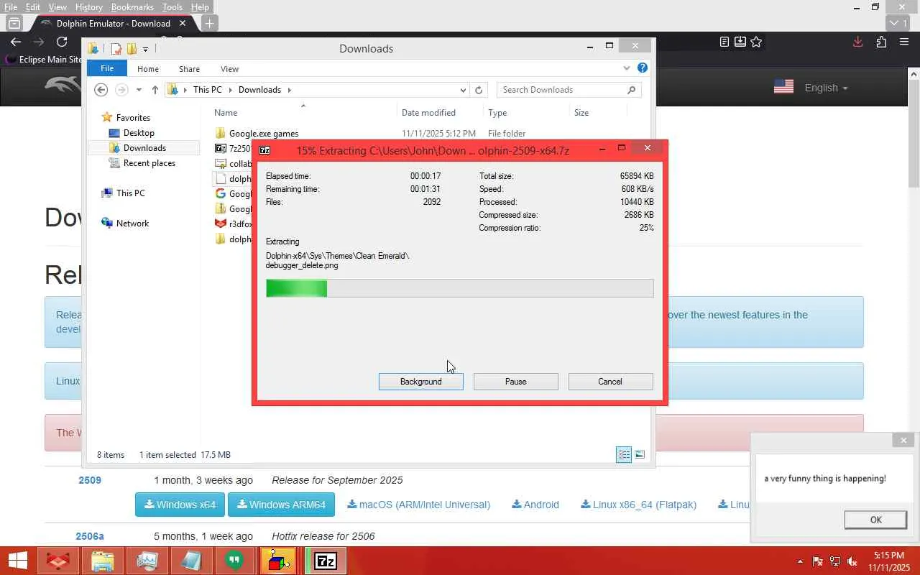920x575 pixels.
Task: Select Downloads in the Explorer navigation pane
Action: 144,148
